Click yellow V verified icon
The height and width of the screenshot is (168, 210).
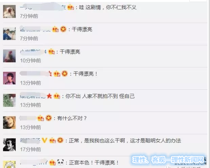(44, 140)
